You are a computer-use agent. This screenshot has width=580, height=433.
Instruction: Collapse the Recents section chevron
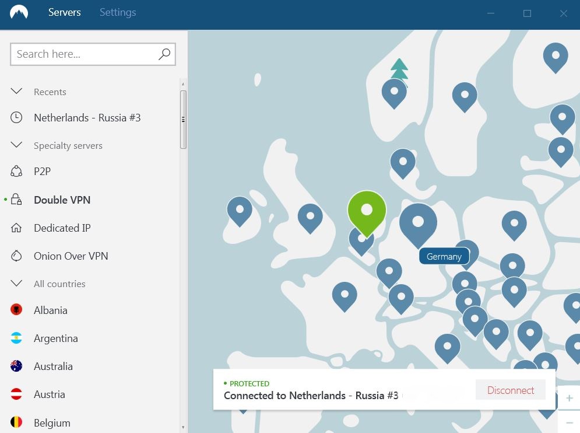(x=17, y=91)
